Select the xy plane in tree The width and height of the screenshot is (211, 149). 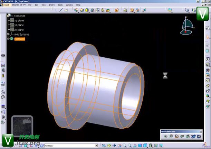coord(19,20)
